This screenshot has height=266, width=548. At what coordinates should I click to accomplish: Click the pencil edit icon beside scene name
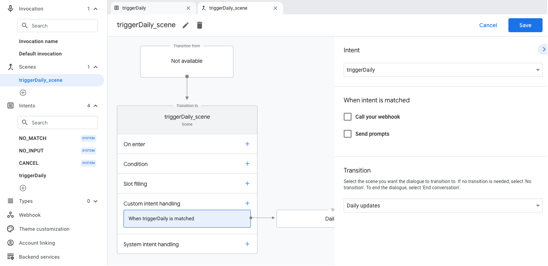point(186,25)
